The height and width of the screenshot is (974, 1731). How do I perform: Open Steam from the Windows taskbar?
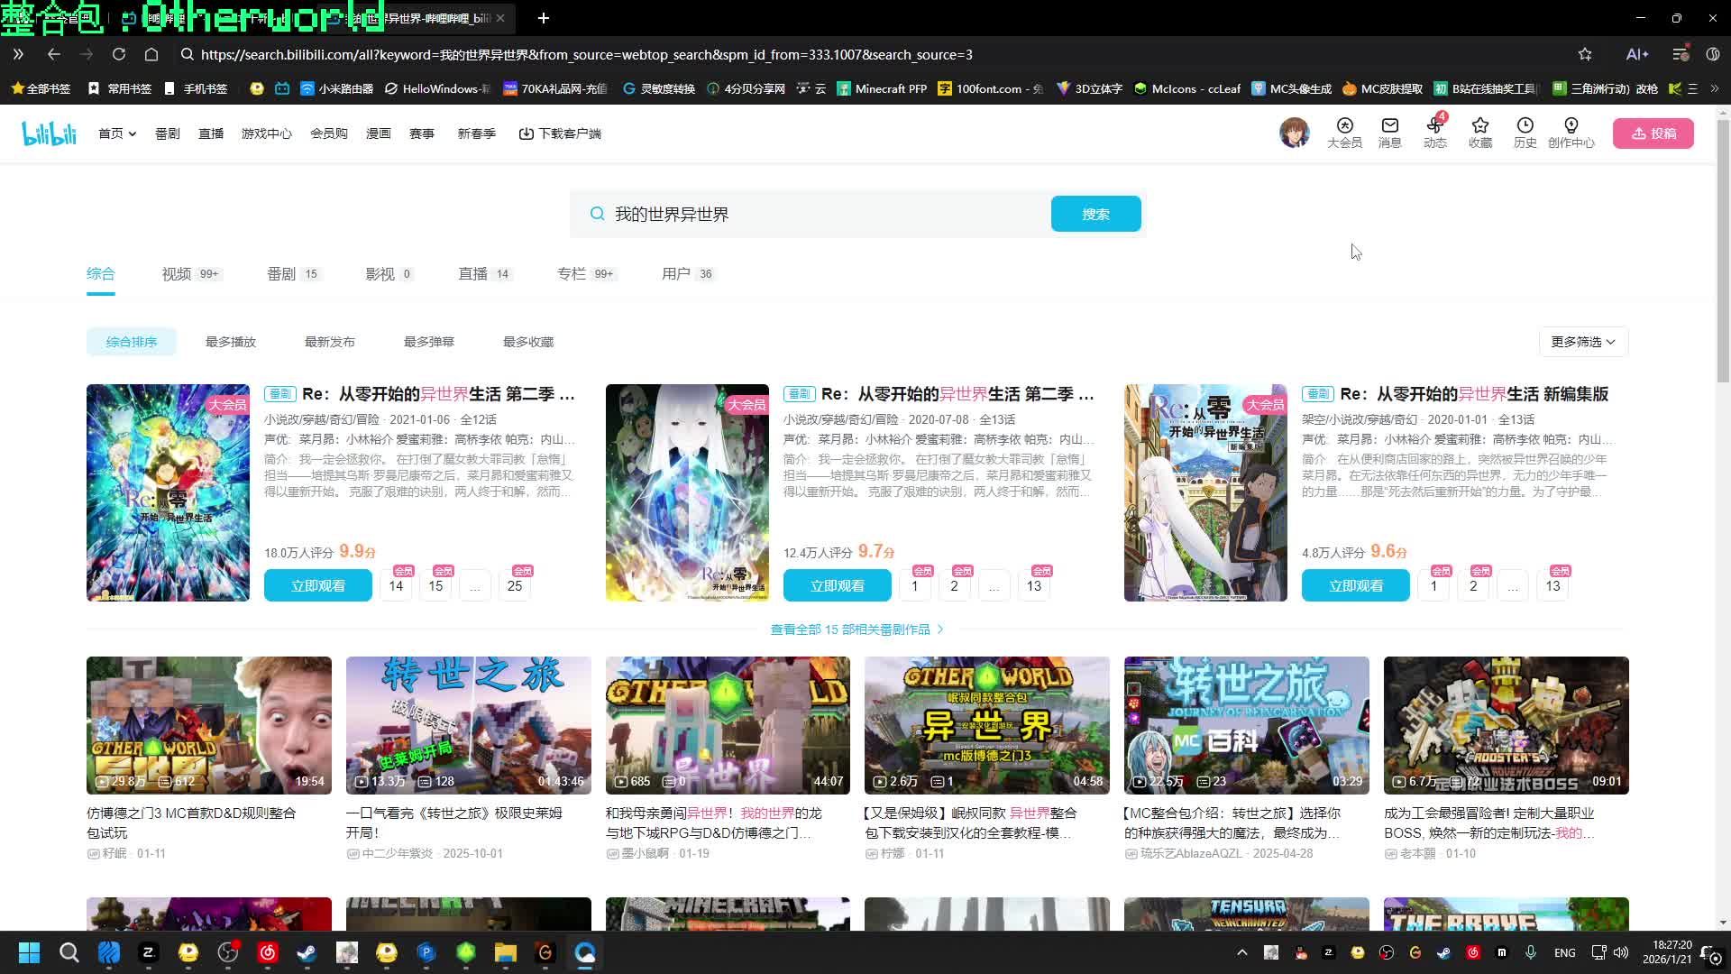307,952
